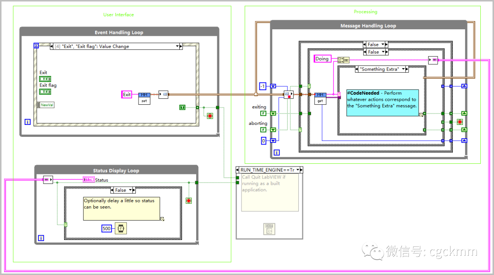The image size is (494, 275).
Task: Show next RUN_TIME_ENGINE disable subdiagram
Action: pos(301,170)
